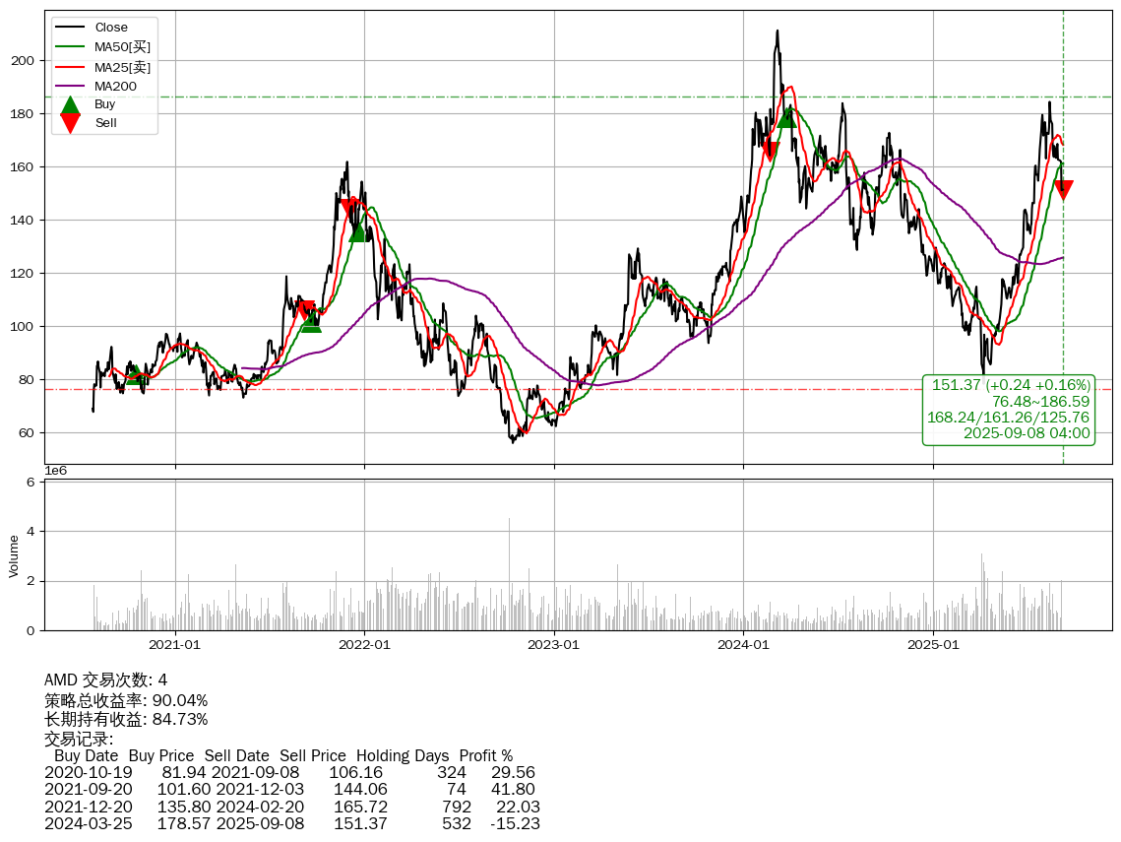
Task: Click the green buy marker just before 2022-01
Action: point(357,231)
